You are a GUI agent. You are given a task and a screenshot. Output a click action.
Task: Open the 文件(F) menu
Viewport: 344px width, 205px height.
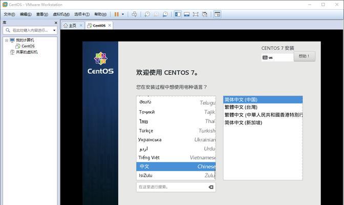tap(9, 14)
